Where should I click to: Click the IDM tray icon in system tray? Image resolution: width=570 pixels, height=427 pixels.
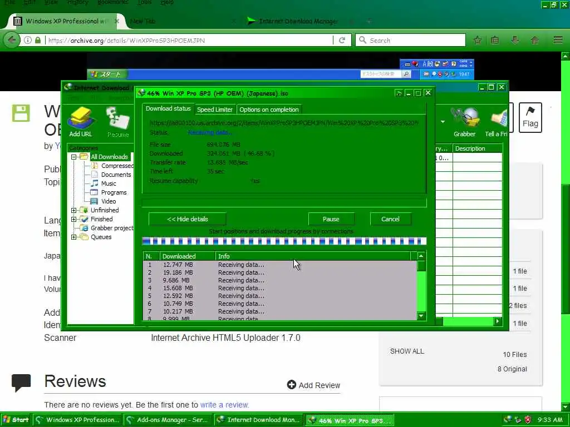point(508,420)
